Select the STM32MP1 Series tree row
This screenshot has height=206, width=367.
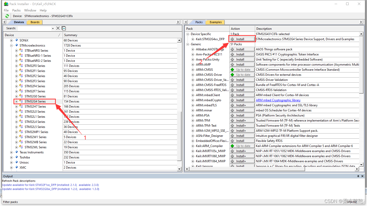tap(36, 132)
